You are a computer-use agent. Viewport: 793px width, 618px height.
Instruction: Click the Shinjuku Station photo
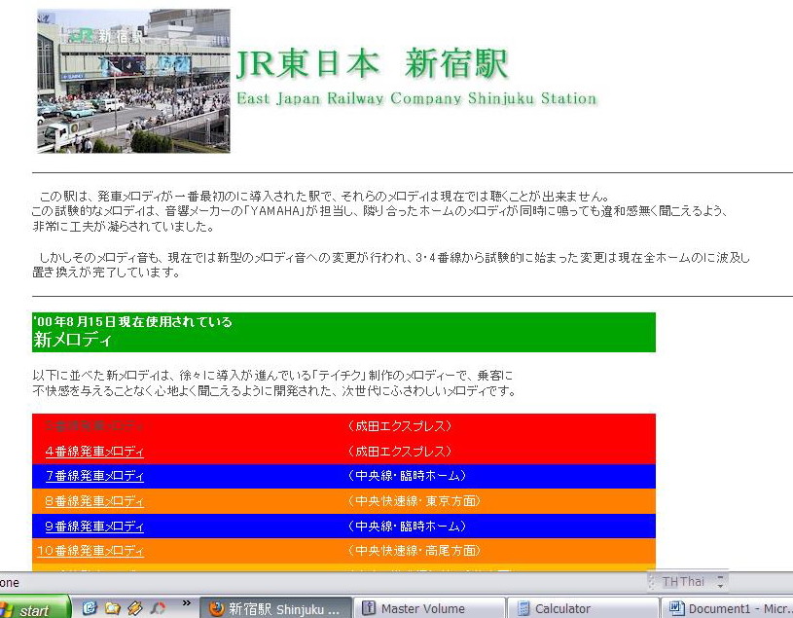tap(133, 81)
